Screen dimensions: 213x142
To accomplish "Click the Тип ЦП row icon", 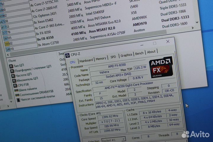I will [11, 66].
